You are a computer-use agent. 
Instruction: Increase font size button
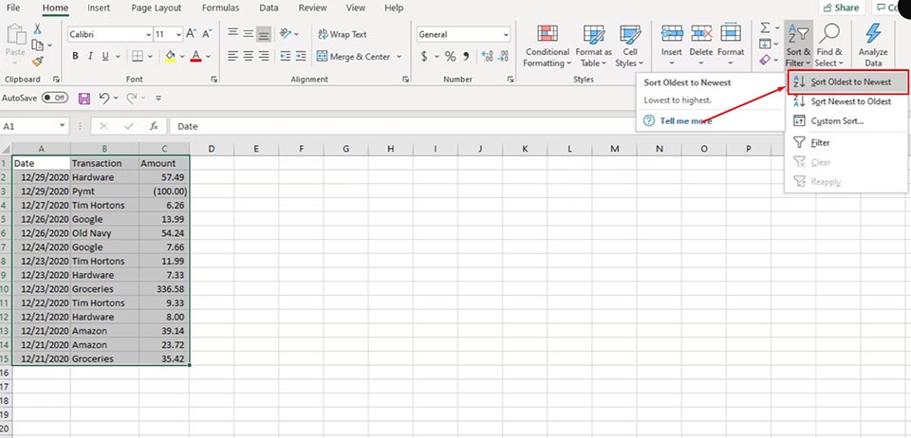click(x=191, y=34)
